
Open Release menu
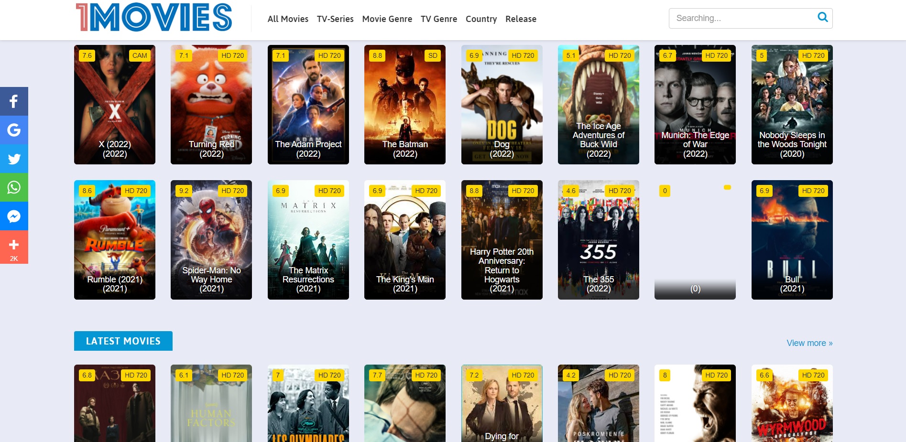pos(521,19)
